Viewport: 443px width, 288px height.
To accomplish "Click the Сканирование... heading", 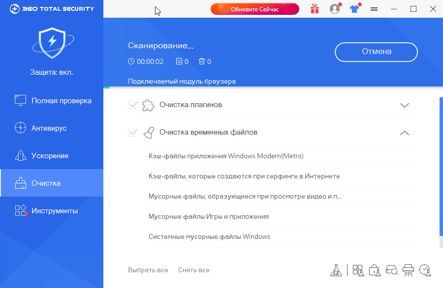I will [160, 45].
